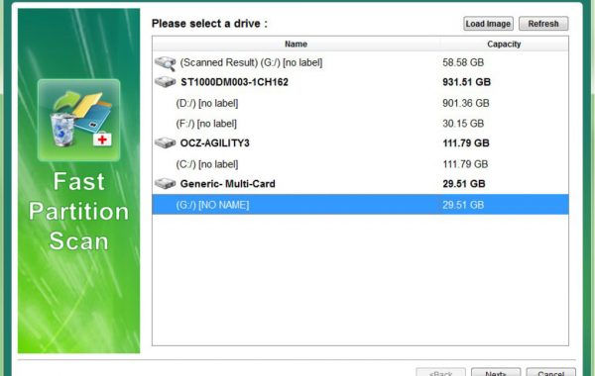Image resolution: width=595 pixels, height=376 pixels.
Task: Sort by the Capacity column header
Action: click(504, 44)
